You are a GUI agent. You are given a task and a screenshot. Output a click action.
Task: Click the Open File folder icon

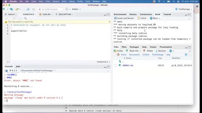point(17,9)
